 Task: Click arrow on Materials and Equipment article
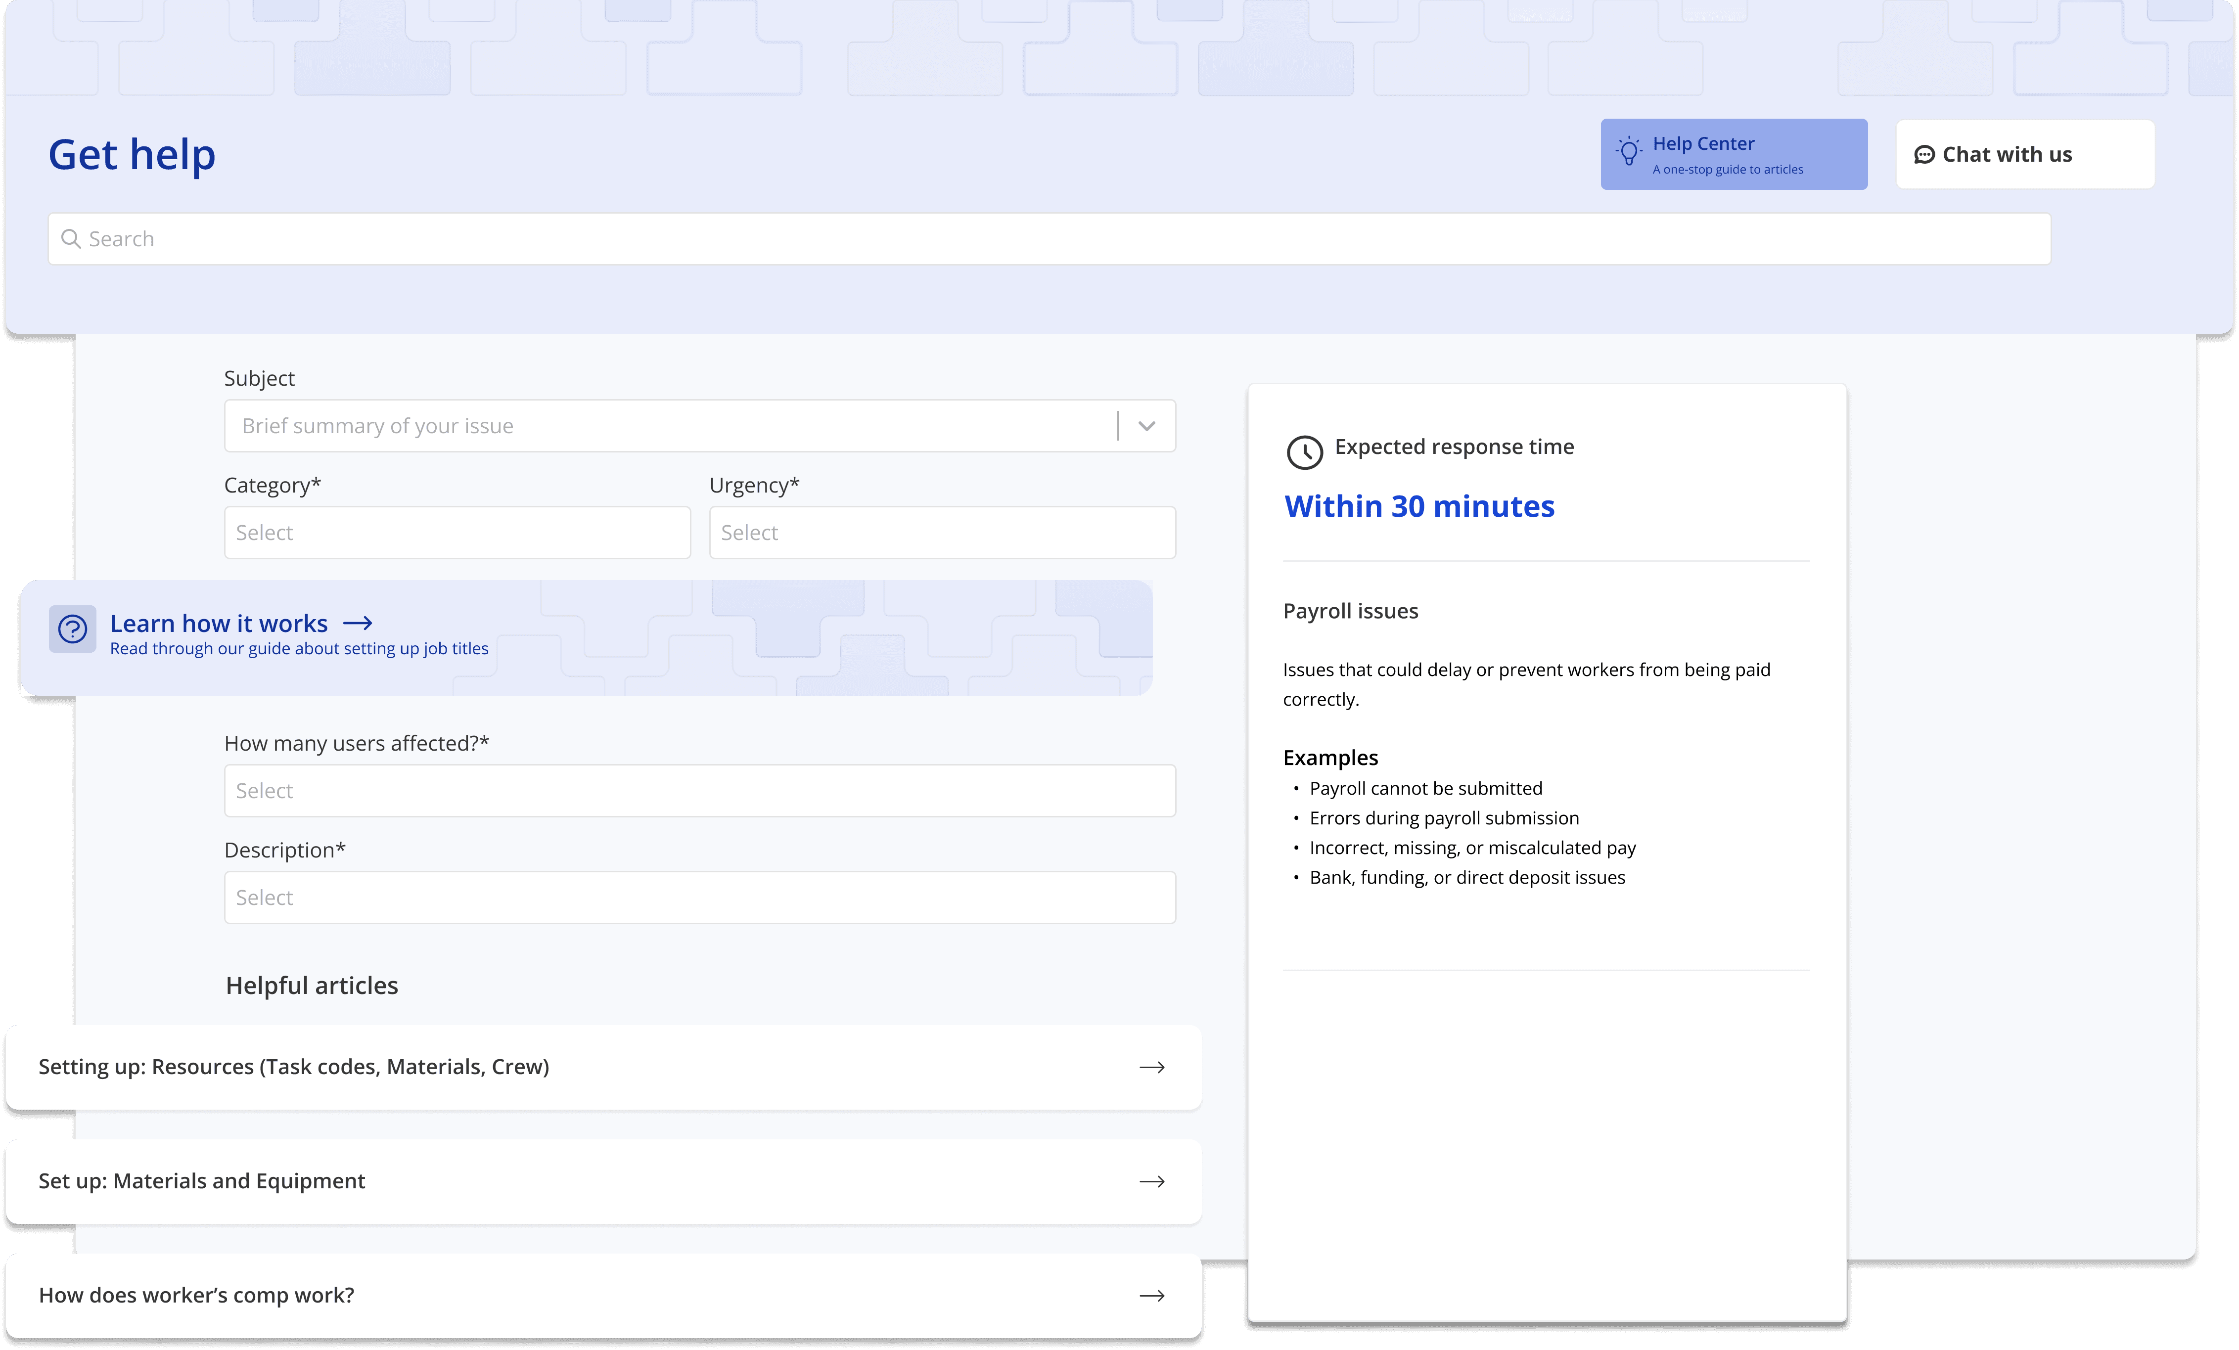point(1151,1182)
